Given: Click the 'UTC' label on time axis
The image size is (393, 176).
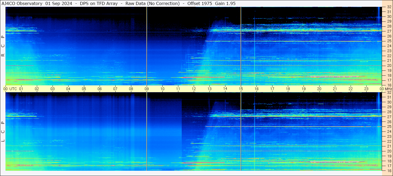Looking at the screenshot, I should click(13, 89).
